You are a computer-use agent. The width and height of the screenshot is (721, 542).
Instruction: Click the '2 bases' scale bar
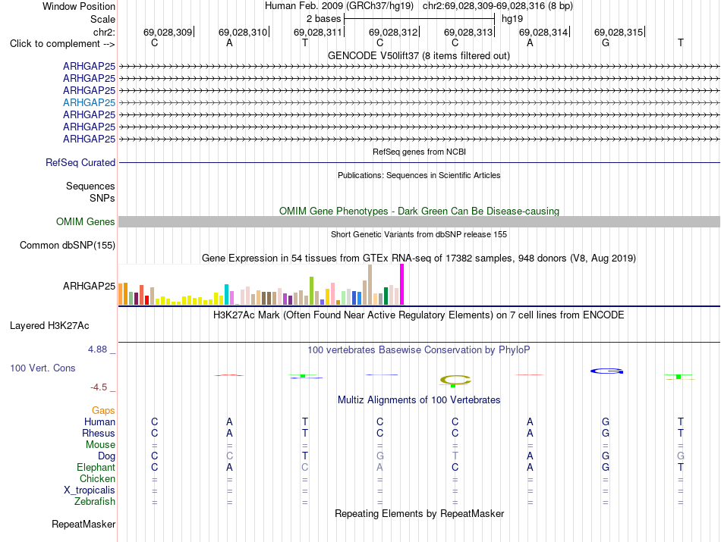coord(419,19)
